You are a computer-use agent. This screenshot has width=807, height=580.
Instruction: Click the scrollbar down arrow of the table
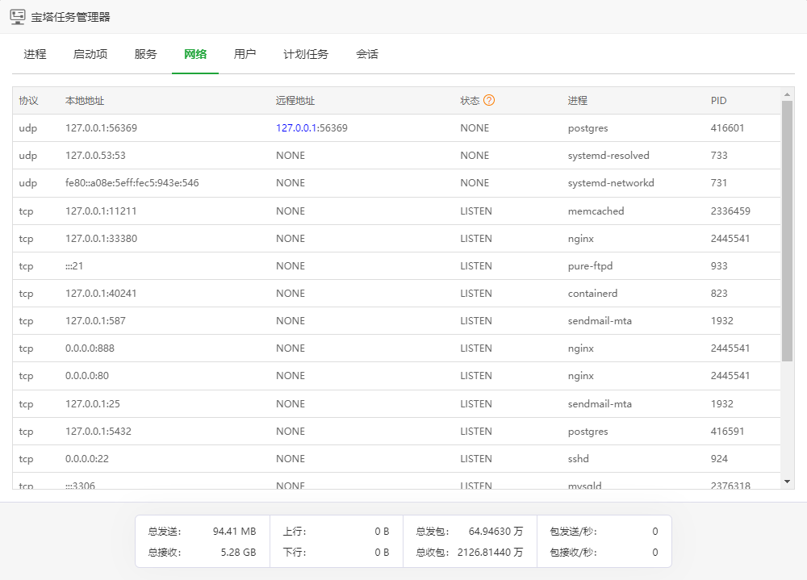tap(787, 482)
